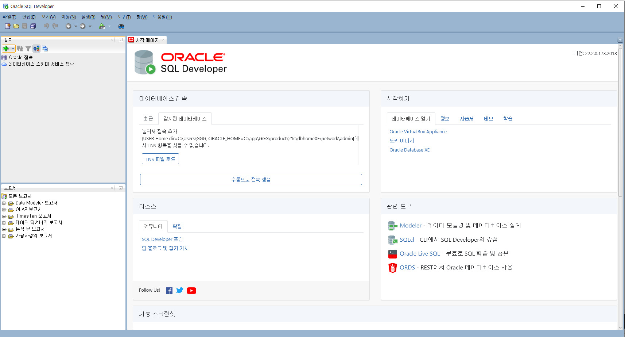Open the 보기(V) menu
Viewport: 625px width, 337px height.
tap(48, 17)
